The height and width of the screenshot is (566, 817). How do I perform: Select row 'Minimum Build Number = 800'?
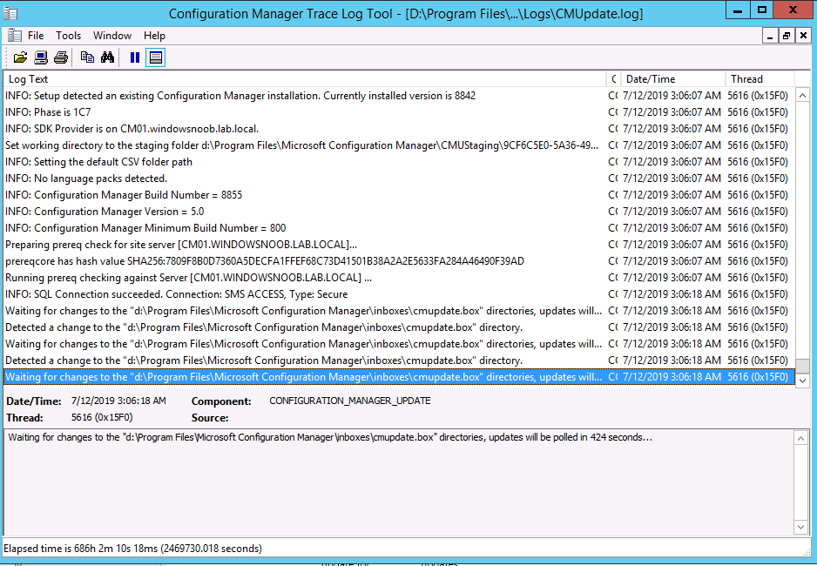[399, 228]
